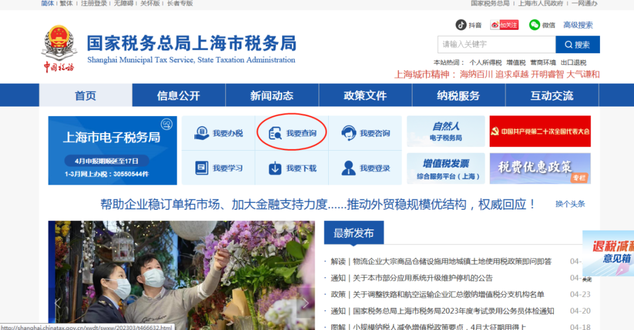Click hot word 增值税

pyautogui.click(x=516, y=63)
